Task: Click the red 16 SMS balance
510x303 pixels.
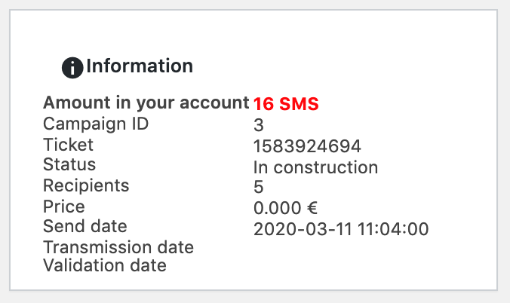Action: (286, 104)
